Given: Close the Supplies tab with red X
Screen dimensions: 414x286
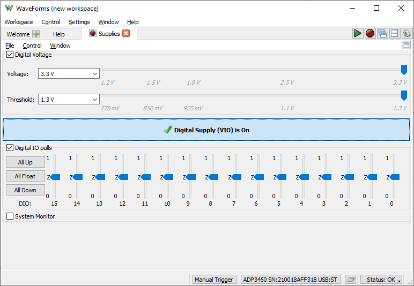Looking at the screenshot, I should coord(126,34).
